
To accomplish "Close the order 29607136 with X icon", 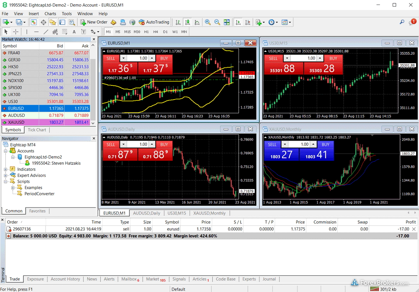I will [x=414, y=229].
